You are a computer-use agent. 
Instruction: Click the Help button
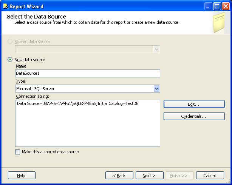coord(22,176)
